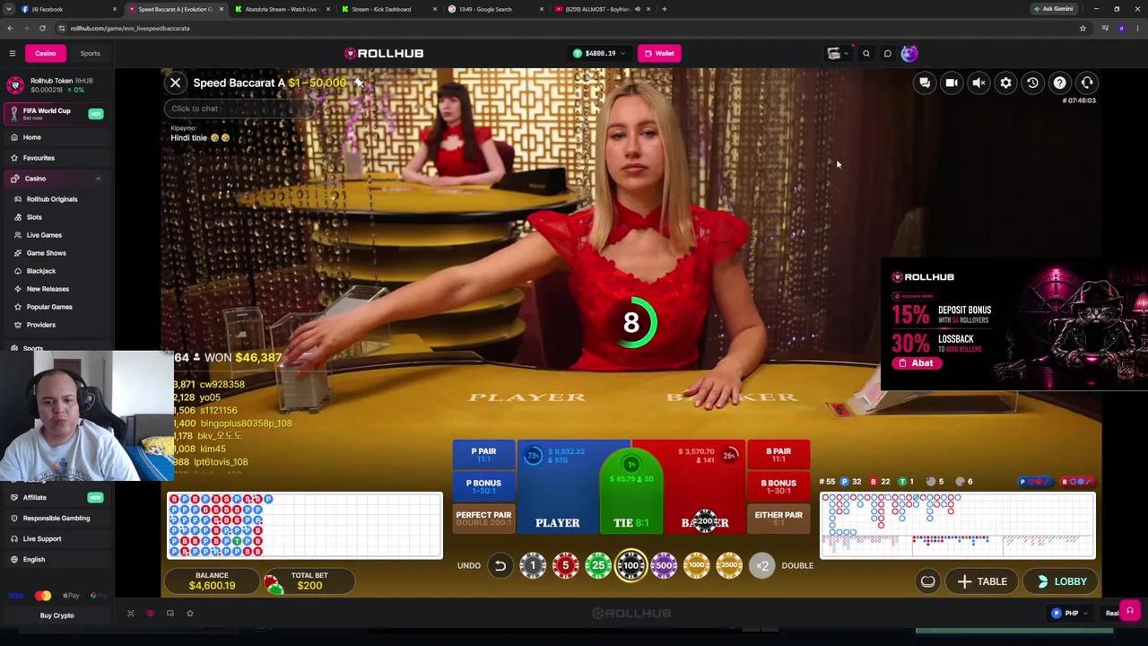Bet on EITHER PAIR 5:1

tap(778, 519)
